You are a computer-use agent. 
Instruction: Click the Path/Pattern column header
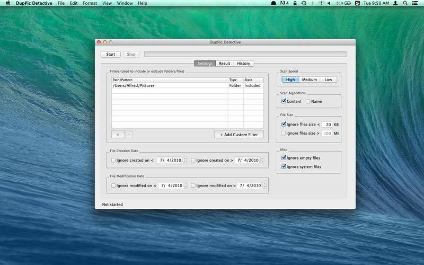170,80
